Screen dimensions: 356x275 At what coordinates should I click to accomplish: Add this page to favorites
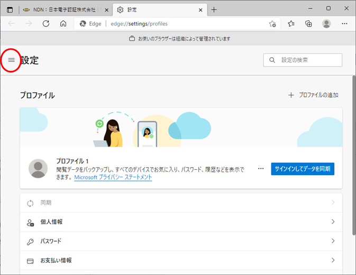point(272,24)
